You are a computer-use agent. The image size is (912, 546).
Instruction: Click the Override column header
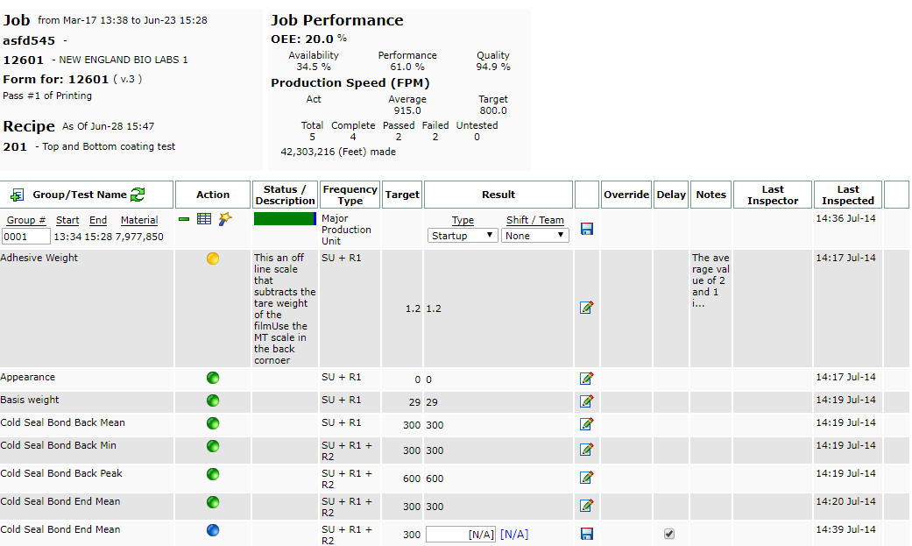[x=626, y=195]
